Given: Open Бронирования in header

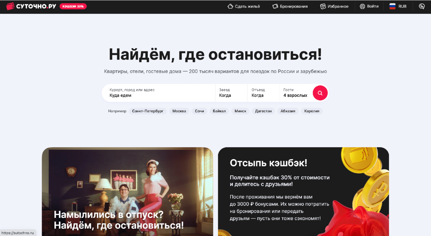Looking at the screenshot, I should [290, 6].
